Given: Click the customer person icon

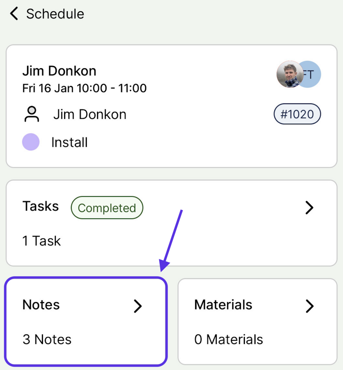Looking at the screenshot, I should click(31, 115).
